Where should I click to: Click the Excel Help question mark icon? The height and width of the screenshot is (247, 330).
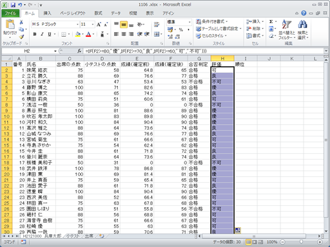(x=304, y=14)
